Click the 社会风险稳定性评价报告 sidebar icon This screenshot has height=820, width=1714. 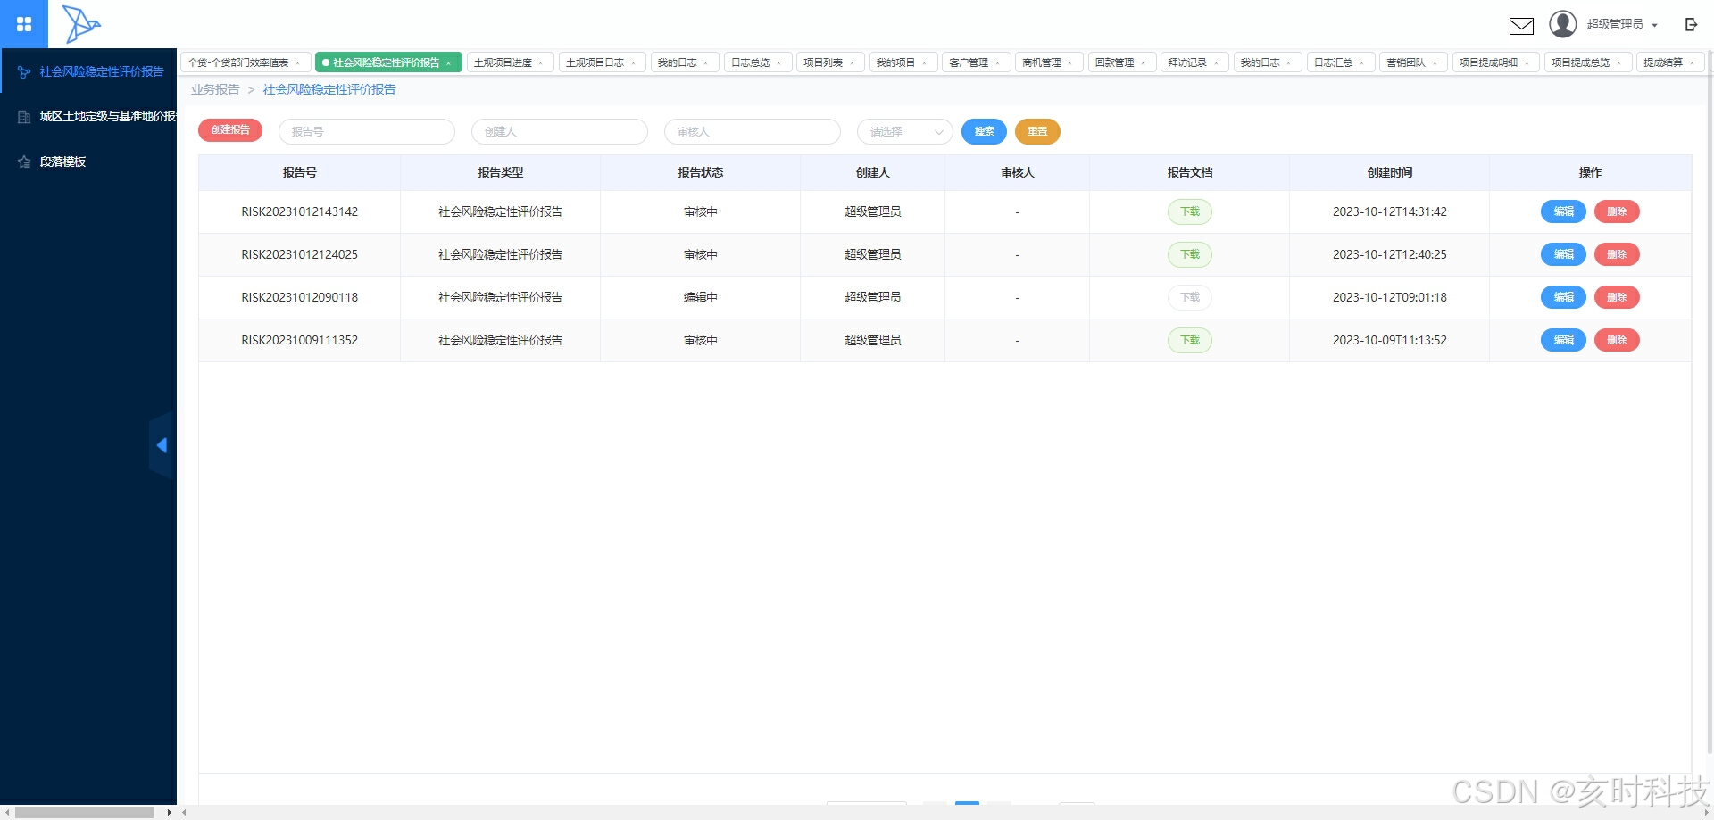tap(24, 72)
